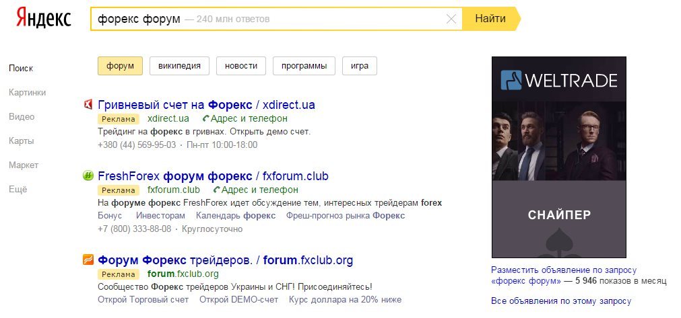This screenshot has height=318, width=681.
Task: Select the игра filter chip
Action: 360,66
